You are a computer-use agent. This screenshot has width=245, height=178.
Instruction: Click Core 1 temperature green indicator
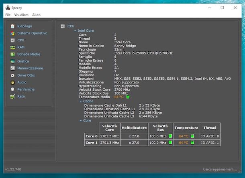click(192, 142)
